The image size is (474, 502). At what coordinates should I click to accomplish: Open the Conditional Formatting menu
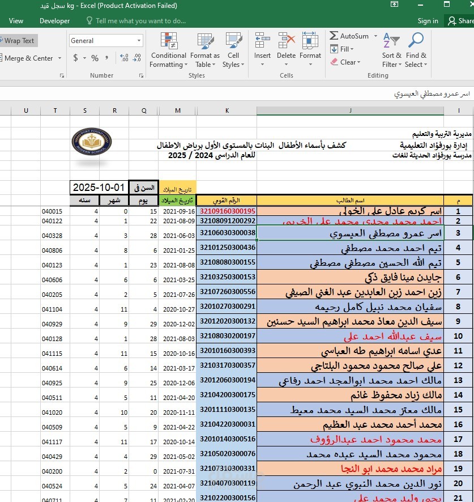coord(169,50)
